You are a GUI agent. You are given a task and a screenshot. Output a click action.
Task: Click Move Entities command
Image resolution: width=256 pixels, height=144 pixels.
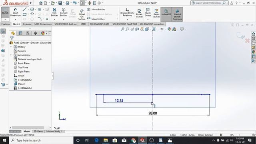[x=96, y=19]
